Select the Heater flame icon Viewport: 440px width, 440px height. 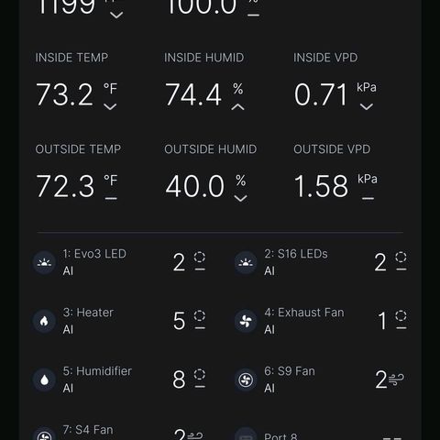(44, 321)
